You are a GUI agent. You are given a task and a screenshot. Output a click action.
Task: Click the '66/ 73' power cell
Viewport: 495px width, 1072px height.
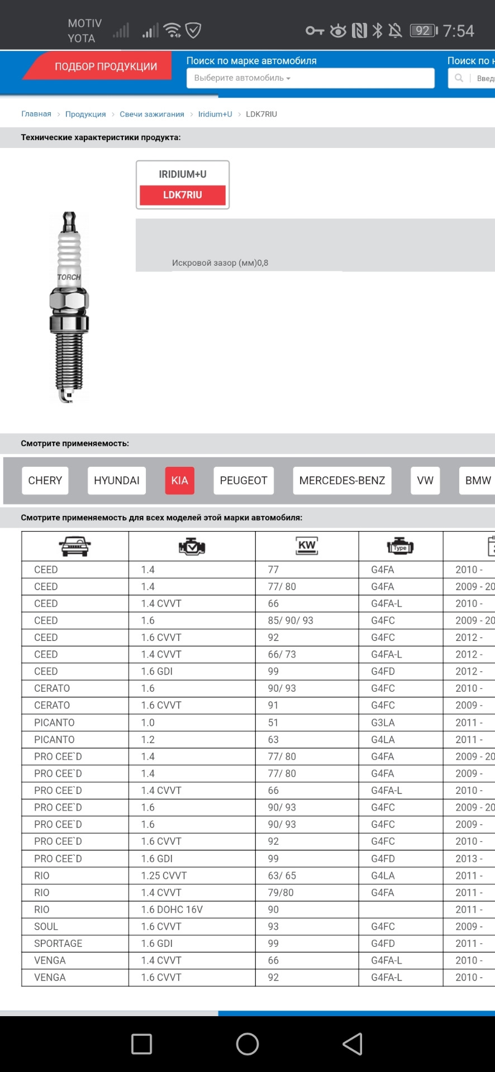tap(307, 654)
